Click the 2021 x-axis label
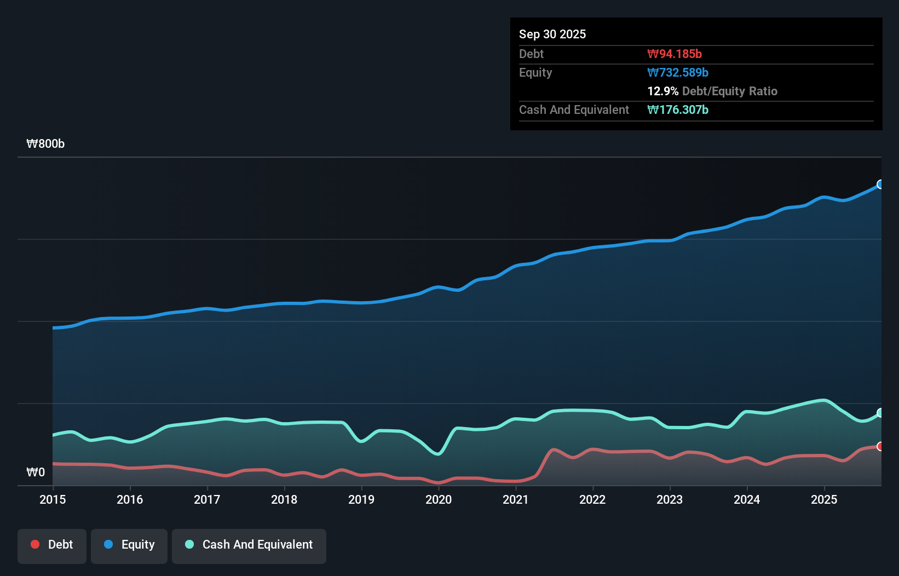 [x=516, y=499]
